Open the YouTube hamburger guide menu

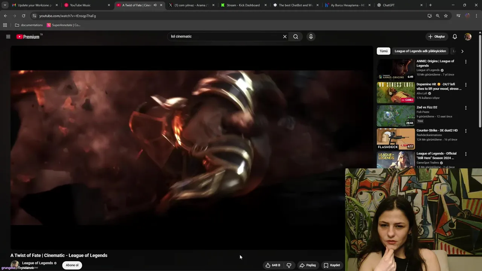click(8, 37)
